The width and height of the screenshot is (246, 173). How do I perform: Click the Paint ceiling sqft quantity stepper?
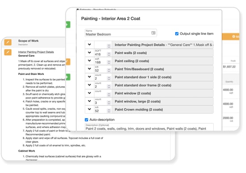(109, 62)
